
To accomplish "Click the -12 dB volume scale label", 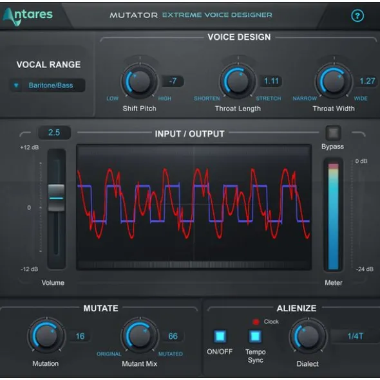I will [29, 269].
